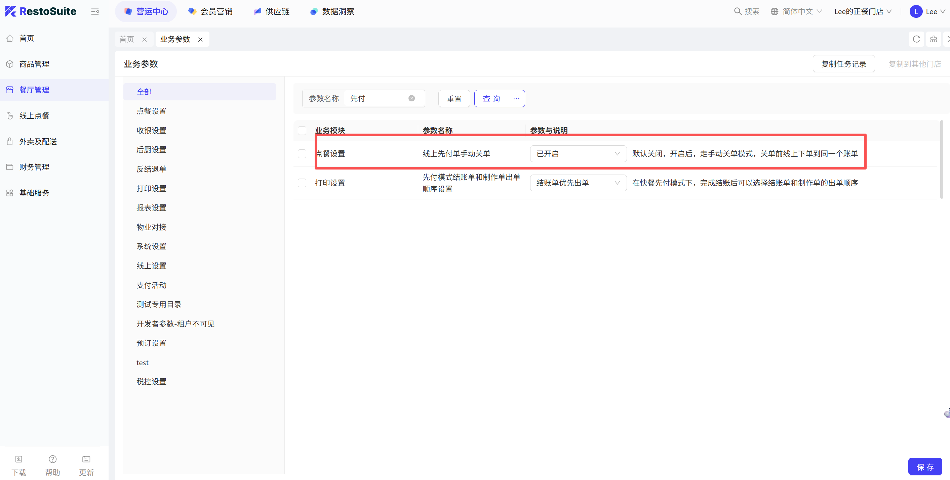Toggle the select-all header checkbox

302,131
